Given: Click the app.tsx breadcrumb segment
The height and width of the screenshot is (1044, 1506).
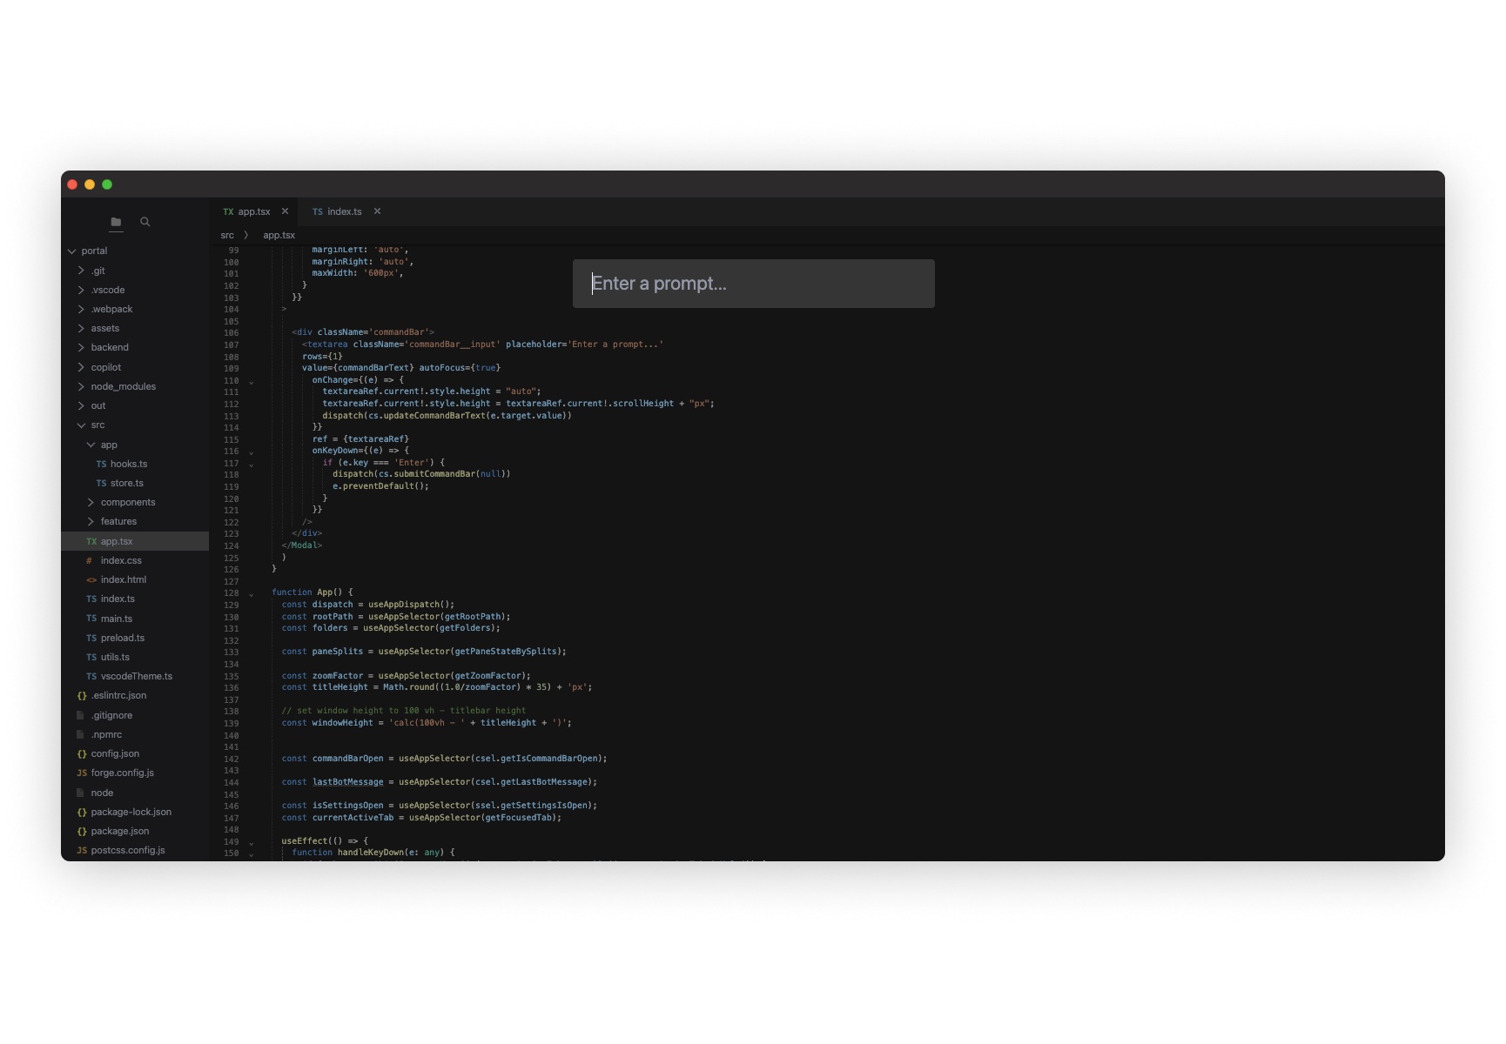Looking at the screenshot, I should click(x=279, y=235).
